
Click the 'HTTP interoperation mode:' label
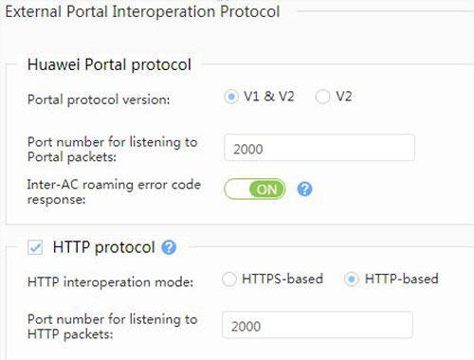pos(110,282)
